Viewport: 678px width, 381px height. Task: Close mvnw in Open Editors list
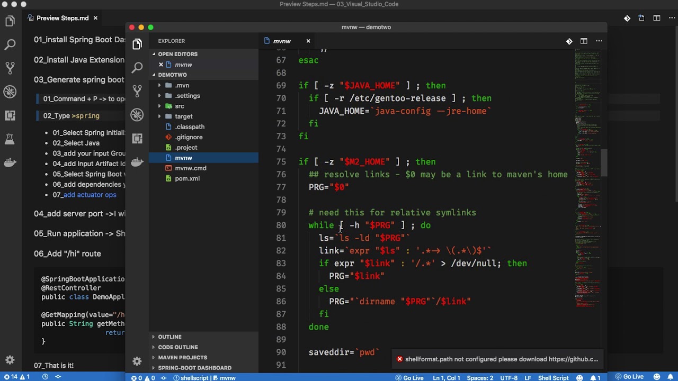click(x=161, y=65)
